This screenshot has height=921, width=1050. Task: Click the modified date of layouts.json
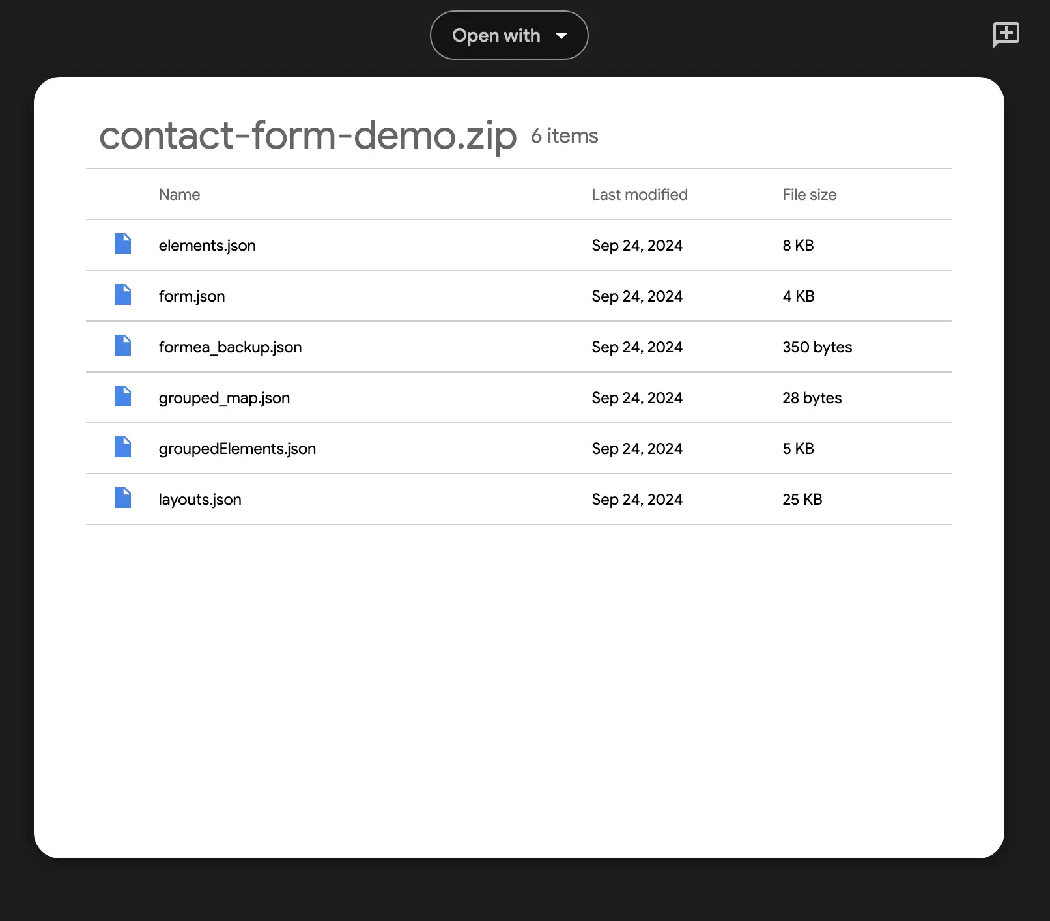(637, 500)
